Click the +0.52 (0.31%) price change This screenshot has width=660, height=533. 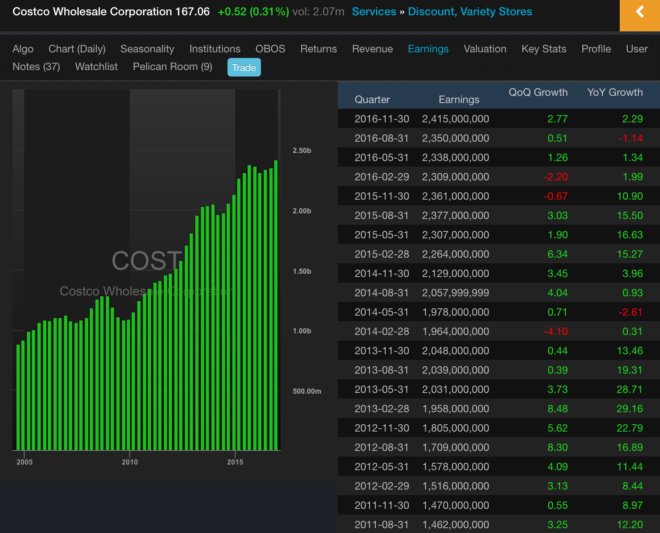253,11
